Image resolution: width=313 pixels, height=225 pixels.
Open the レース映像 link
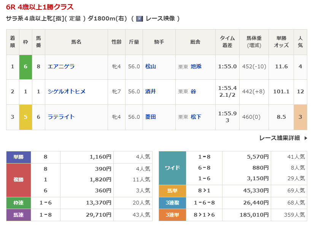tap(160, 19)
